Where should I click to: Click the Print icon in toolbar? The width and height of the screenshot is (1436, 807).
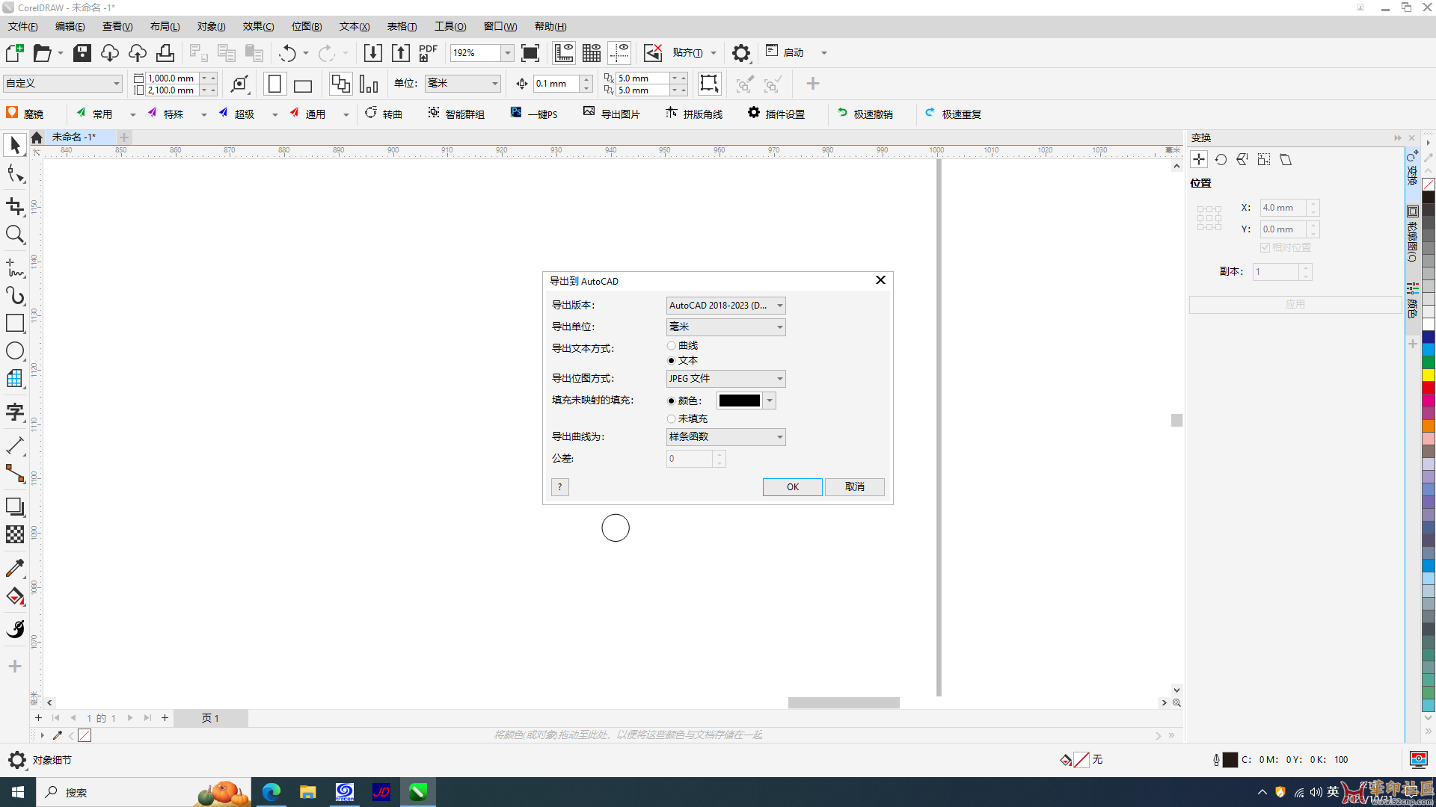point(165,53)
